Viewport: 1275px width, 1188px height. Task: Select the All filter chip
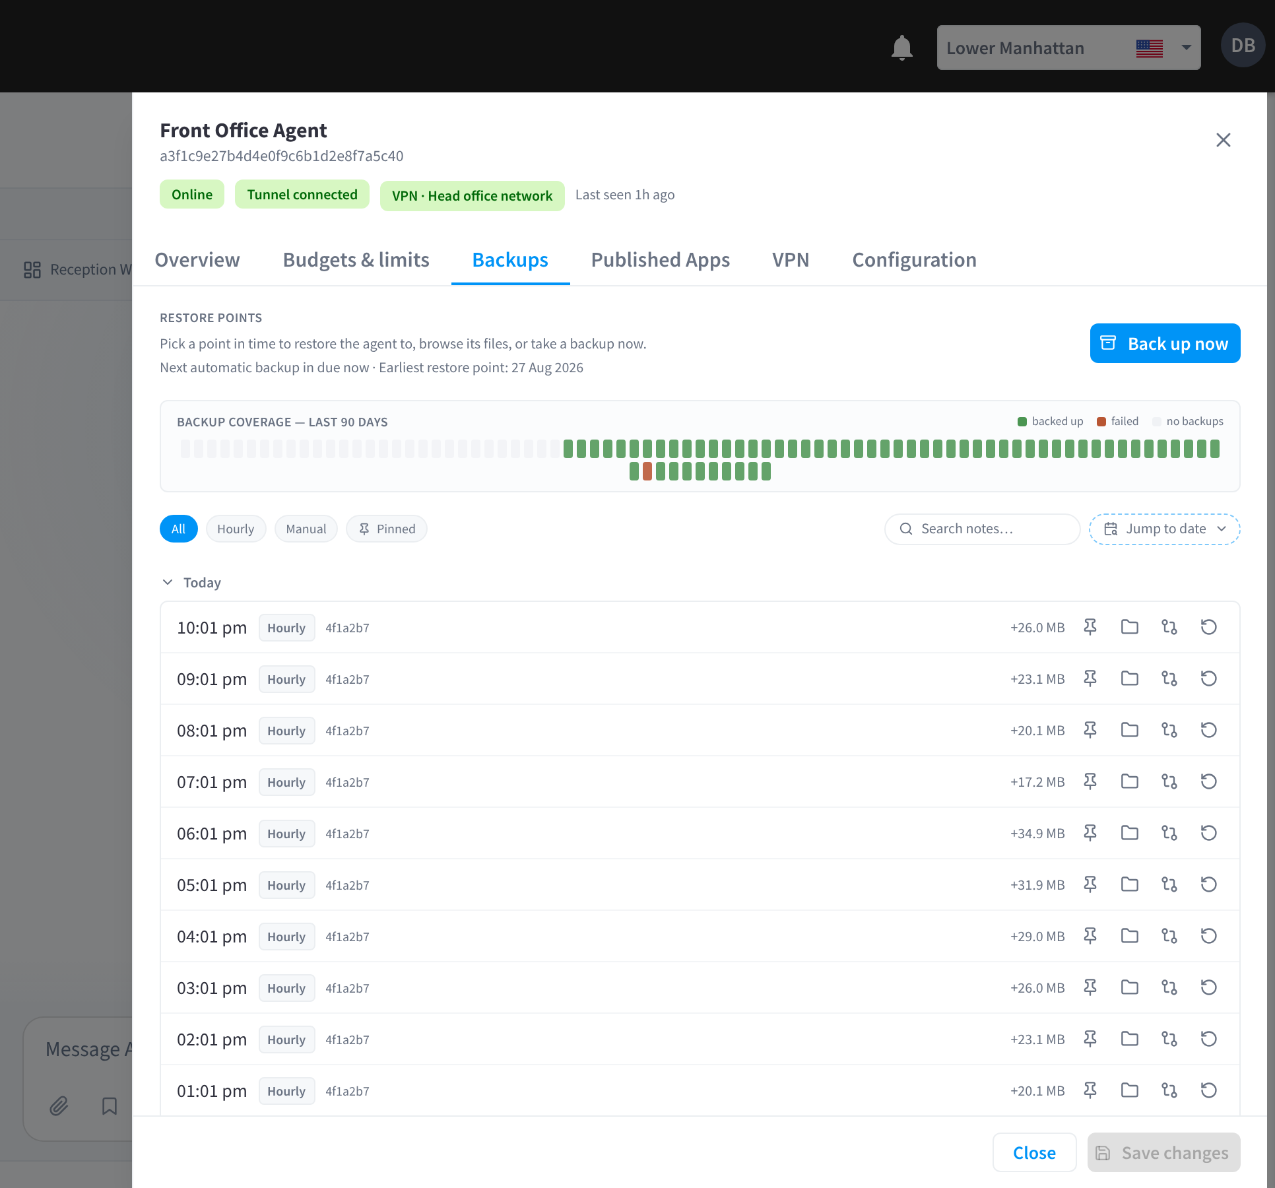(178, 529)
